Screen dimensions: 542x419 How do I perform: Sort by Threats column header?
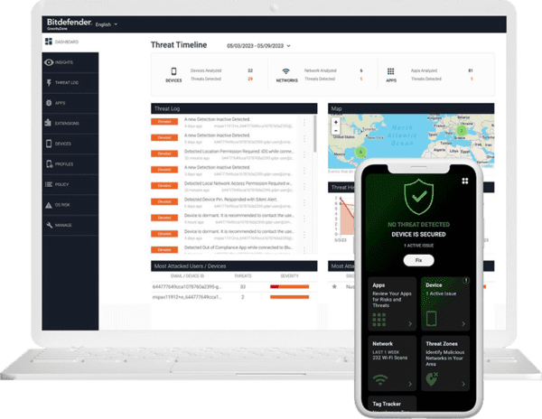pos(243,276)
